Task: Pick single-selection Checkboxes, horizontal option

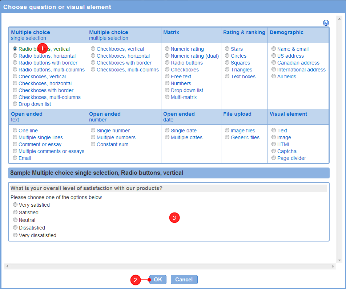Action: click(15, 83)
